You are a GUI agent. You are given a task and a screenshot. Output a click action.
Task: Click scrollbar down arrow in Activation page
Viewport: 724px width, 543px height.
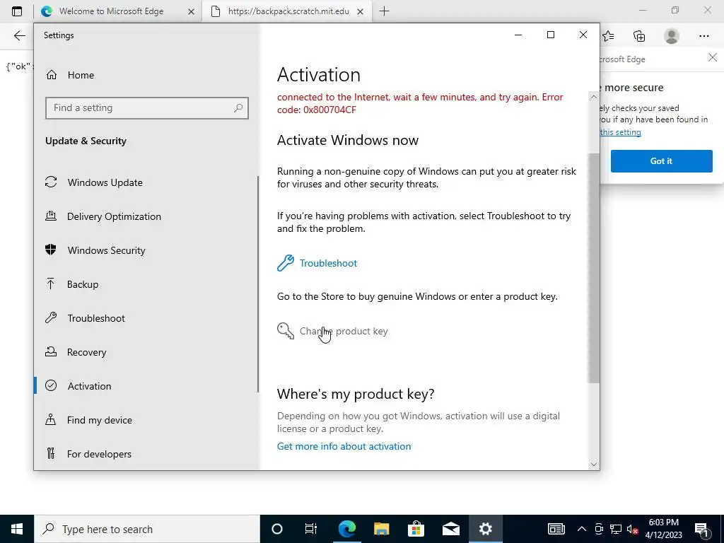(x=594, y=464)
